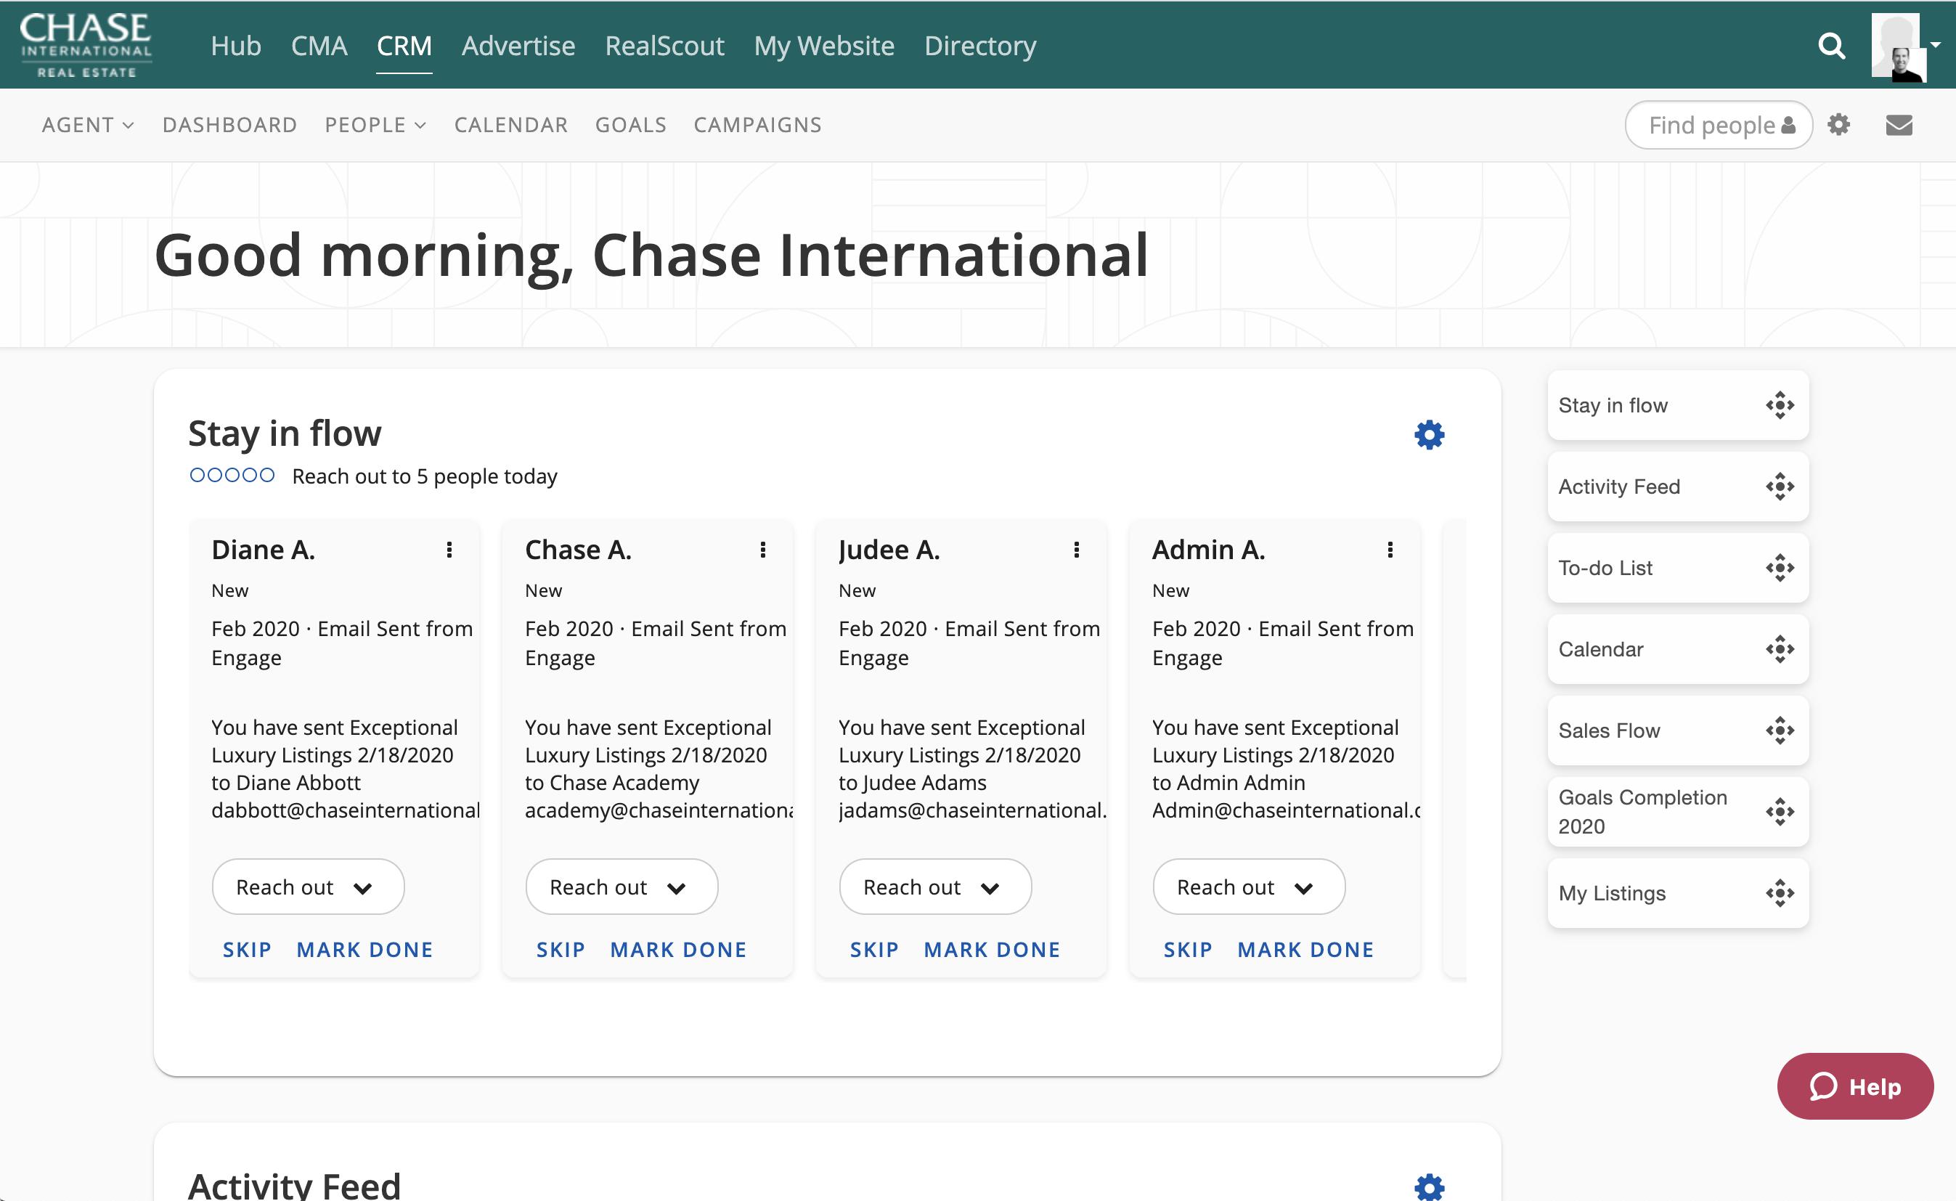Screen dimensions: 1956x1201
Task: Click the search magnifier icon
Action: 1830,46
